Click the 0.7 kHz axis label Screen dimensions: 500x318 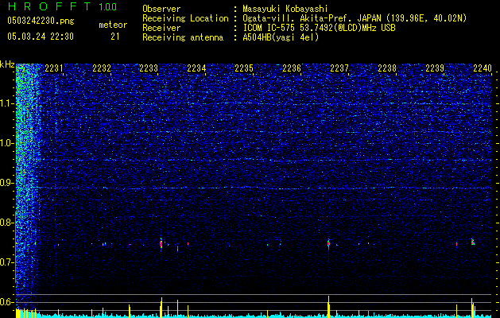pyautogui.click(x=7, y=262)
